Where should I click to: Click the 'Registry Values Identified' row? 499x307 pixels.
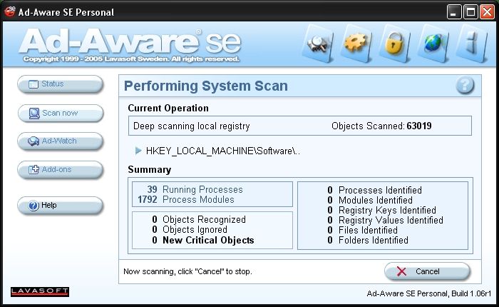click(x=385, y=220)
